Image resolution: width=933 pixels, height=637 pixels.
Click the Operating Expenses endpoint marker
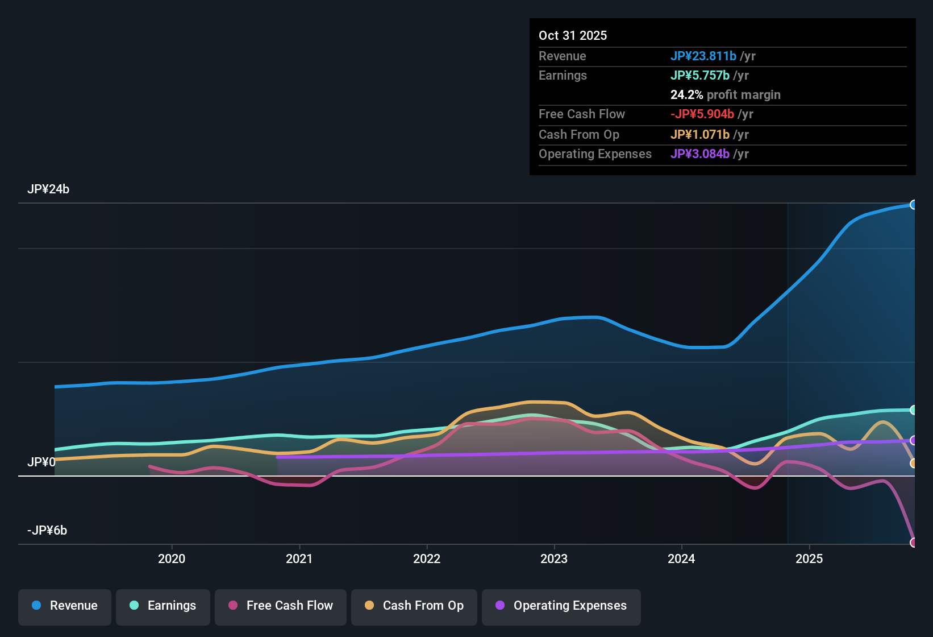[x=913, y=440]
